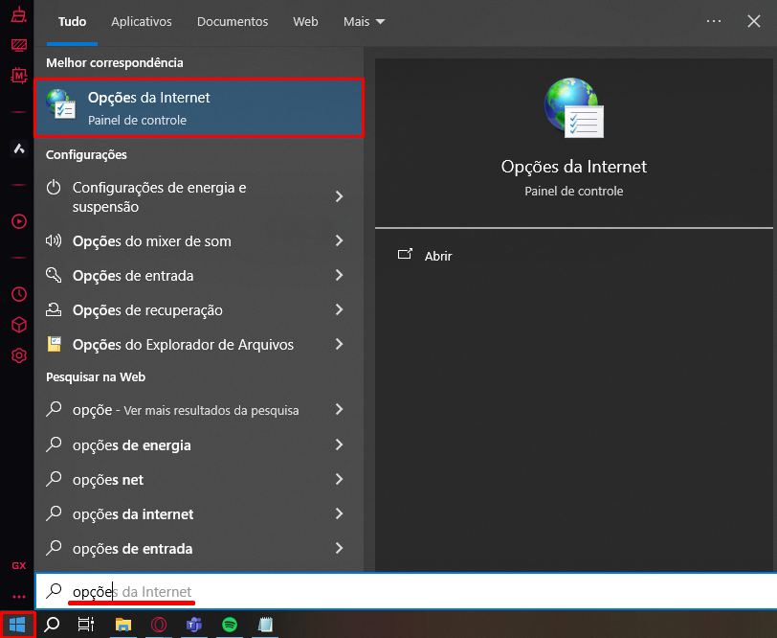Open Opera sidebar settings gear icon
Screen dimensions: 777x638
click(x=18, y=356)
